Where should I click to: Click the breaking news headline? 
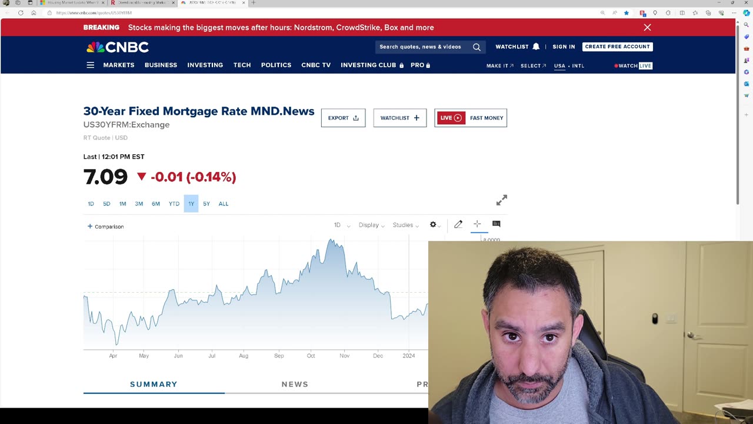click(281, 27)
